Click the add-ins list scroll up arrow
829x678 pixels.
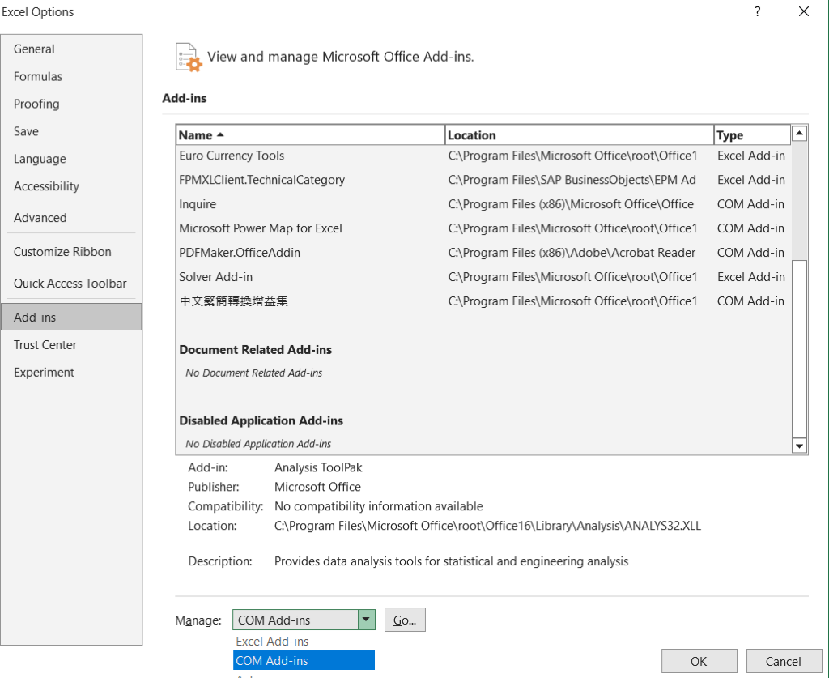point(799,134)
